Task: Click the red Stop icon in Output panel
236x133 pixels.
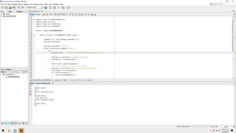Action: pos(30,92)
